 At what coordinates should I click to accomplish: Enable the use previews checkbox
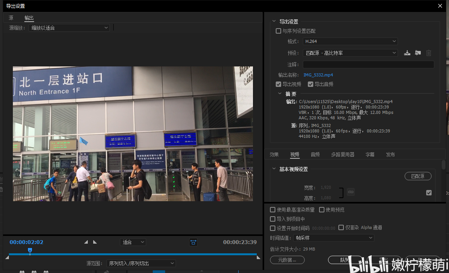(x=322, y=210)
